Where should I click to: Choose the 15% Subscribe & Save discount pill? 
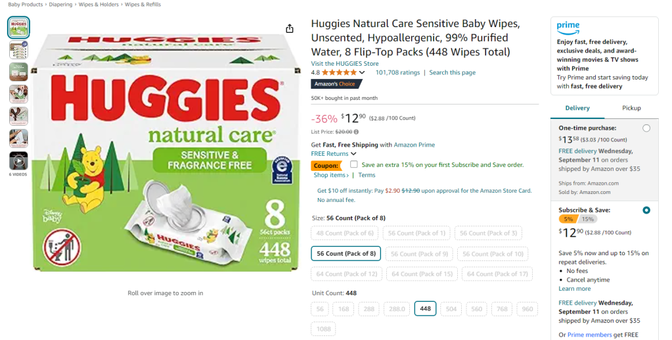tap(587, 219)
